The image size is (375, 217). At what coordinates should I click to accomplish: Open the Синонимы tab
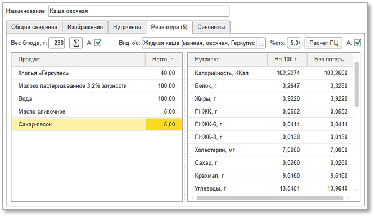(211, 27)
